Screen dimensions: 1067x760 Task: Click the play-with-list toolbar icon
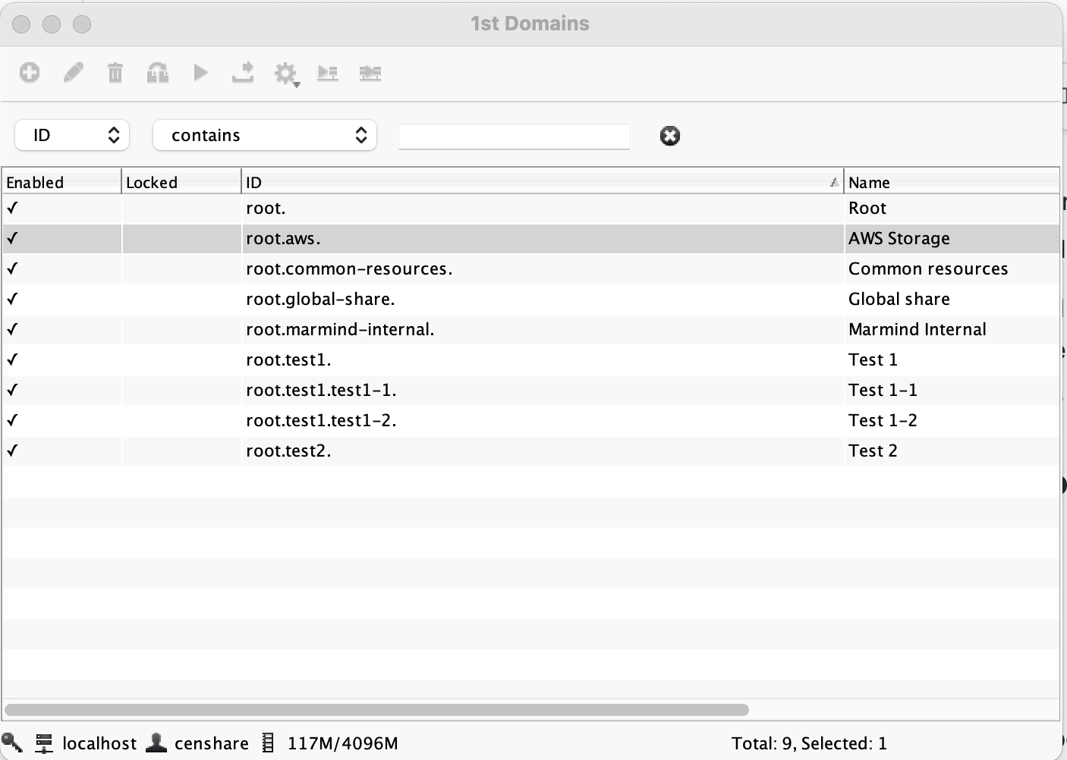click(328, 73)
